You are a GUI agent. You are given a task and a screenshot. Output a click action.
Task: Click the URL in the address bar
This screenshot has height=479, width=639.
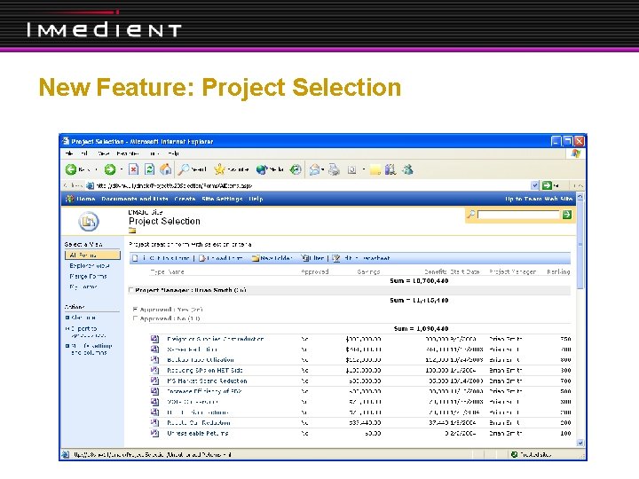coord(174,185)
